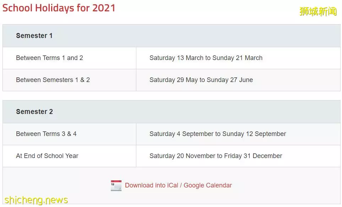Viewport: 342px width, 207px height.
Task: Select the Semester 1 header row
Action: (x=172, y=36)
